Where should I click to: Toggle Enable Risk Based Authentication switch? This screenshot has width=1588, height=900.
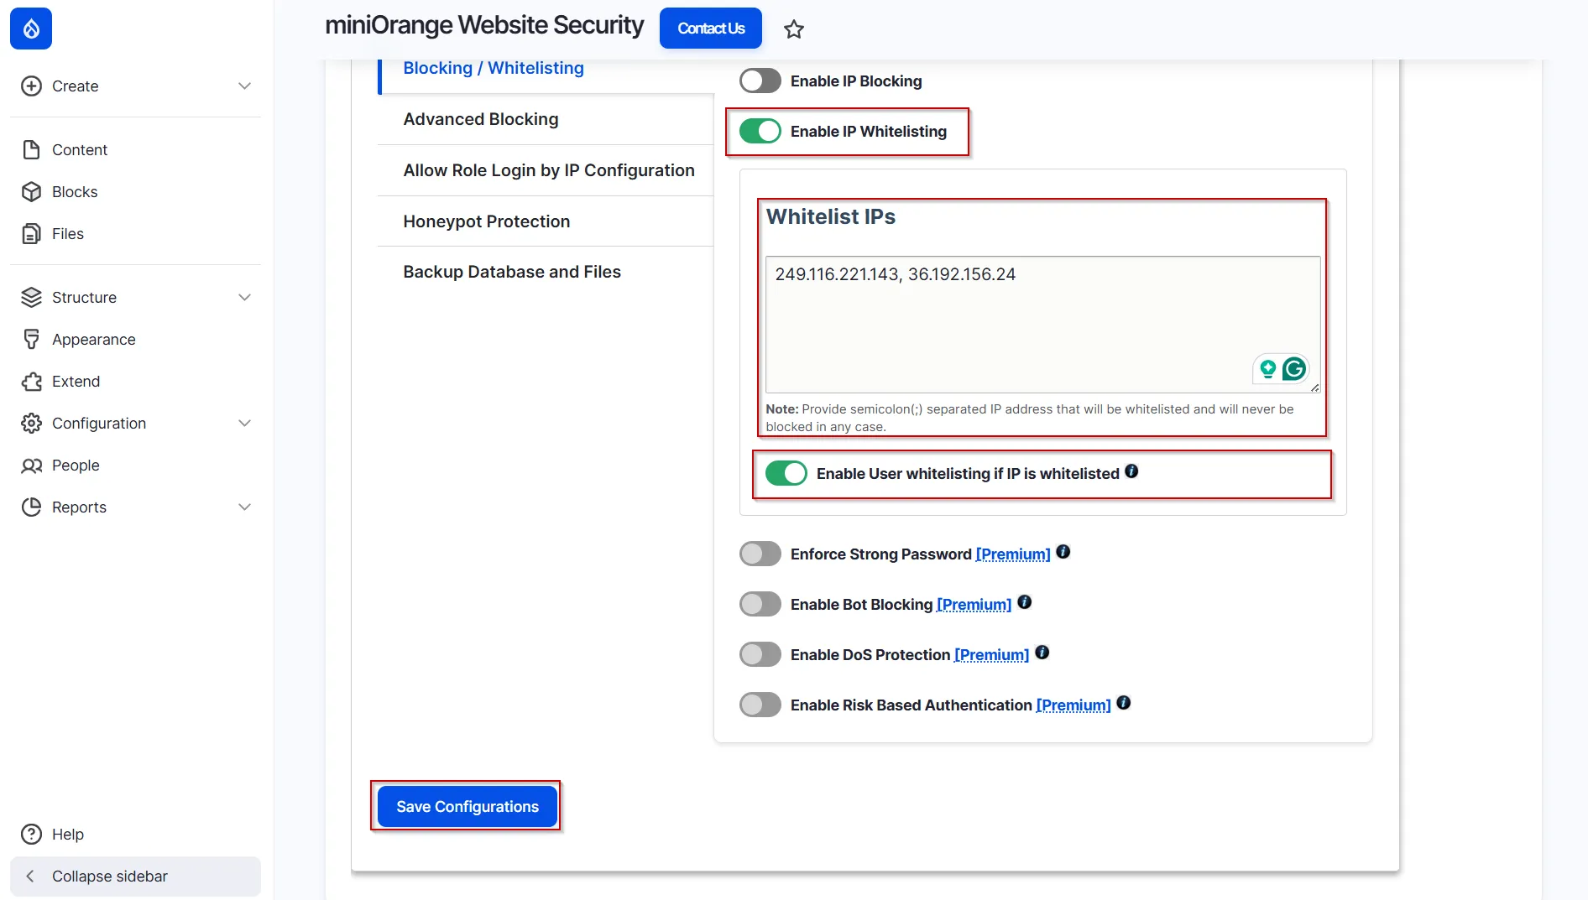(760, 705)
